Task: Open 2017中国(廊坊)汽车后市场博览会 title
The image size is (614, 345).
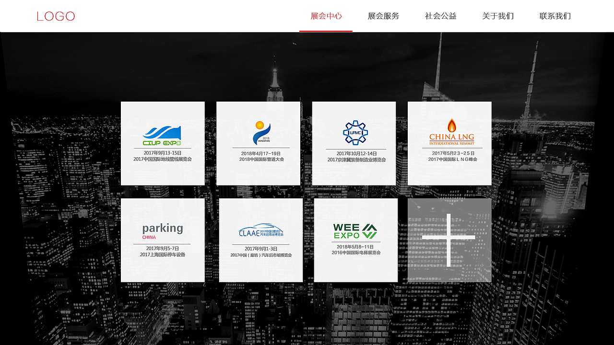Action: tap(261, 255)
